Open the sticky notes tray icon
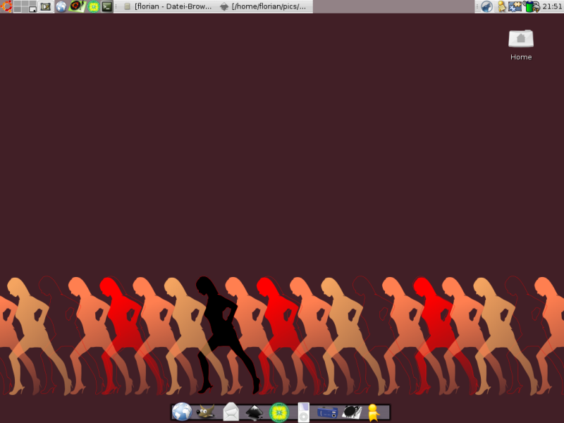Image resolution: width=564 pixels, height=423 pixels. pyautogui.click(x=501, y=6)
